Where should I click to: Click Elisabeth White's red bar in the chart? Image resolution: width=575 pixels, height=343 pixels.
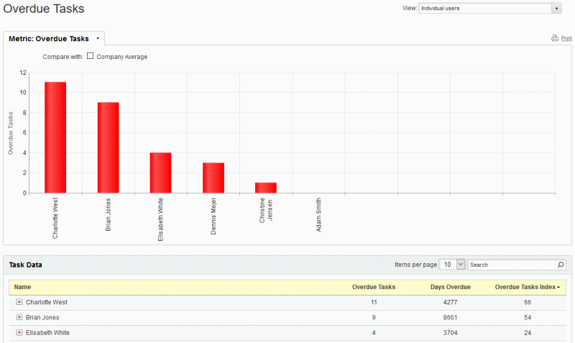(160, 173)
